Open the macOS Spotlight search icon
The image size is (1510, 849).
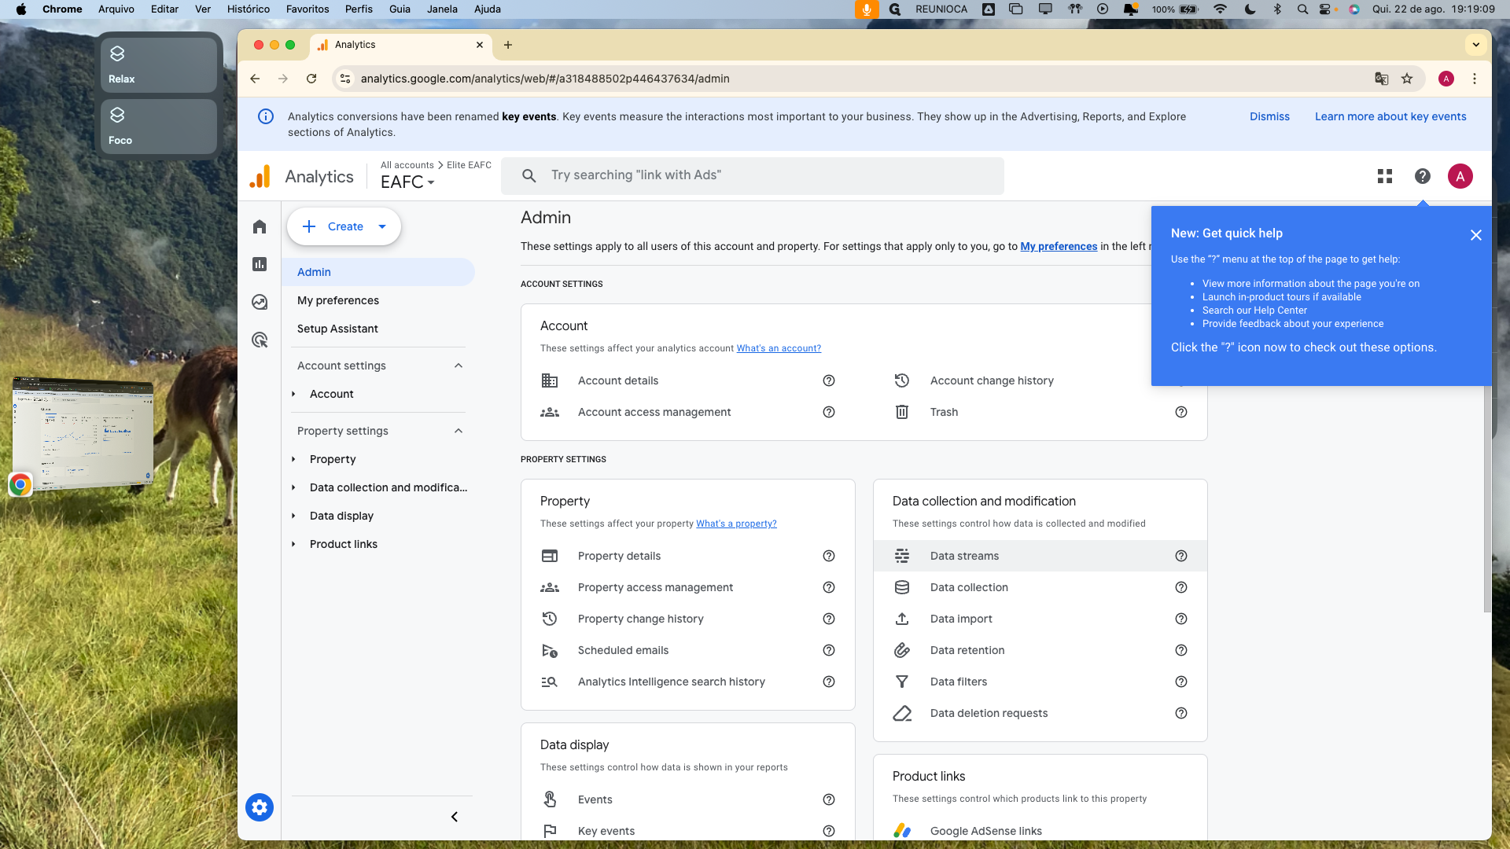tap(1302, 9)
